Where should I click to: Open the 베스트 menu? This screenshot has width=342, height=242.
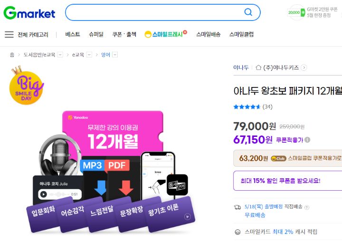point(73,34)
